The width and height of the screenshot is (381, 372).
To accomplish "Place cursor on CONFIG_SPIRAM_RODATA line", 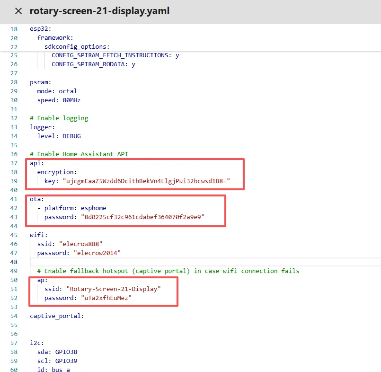I will 93,64.
